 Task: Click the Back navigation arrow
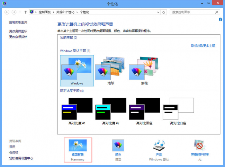click(x=7, y=12)
